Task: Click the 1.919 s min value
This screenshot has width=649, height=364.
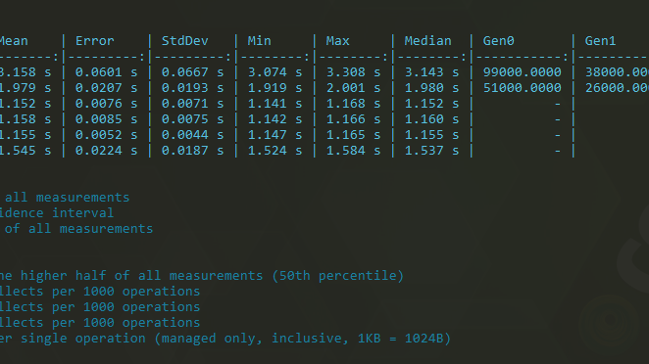Action: pyautogui.click(x=275, y=88)
